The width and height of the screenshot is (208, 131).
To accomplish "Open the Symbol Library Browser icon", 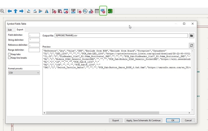I will coord(60,11).
